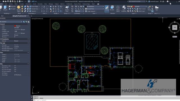Select the Presspull tool
Image resolution: width=180 pixels, height=101 pixels.
pyautogui.click(x=12, y=9)
